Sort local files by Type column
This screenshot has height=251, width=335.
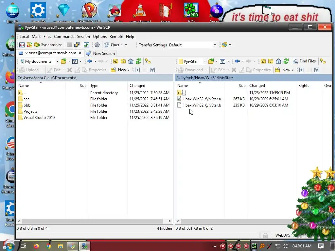click(108, 86)
